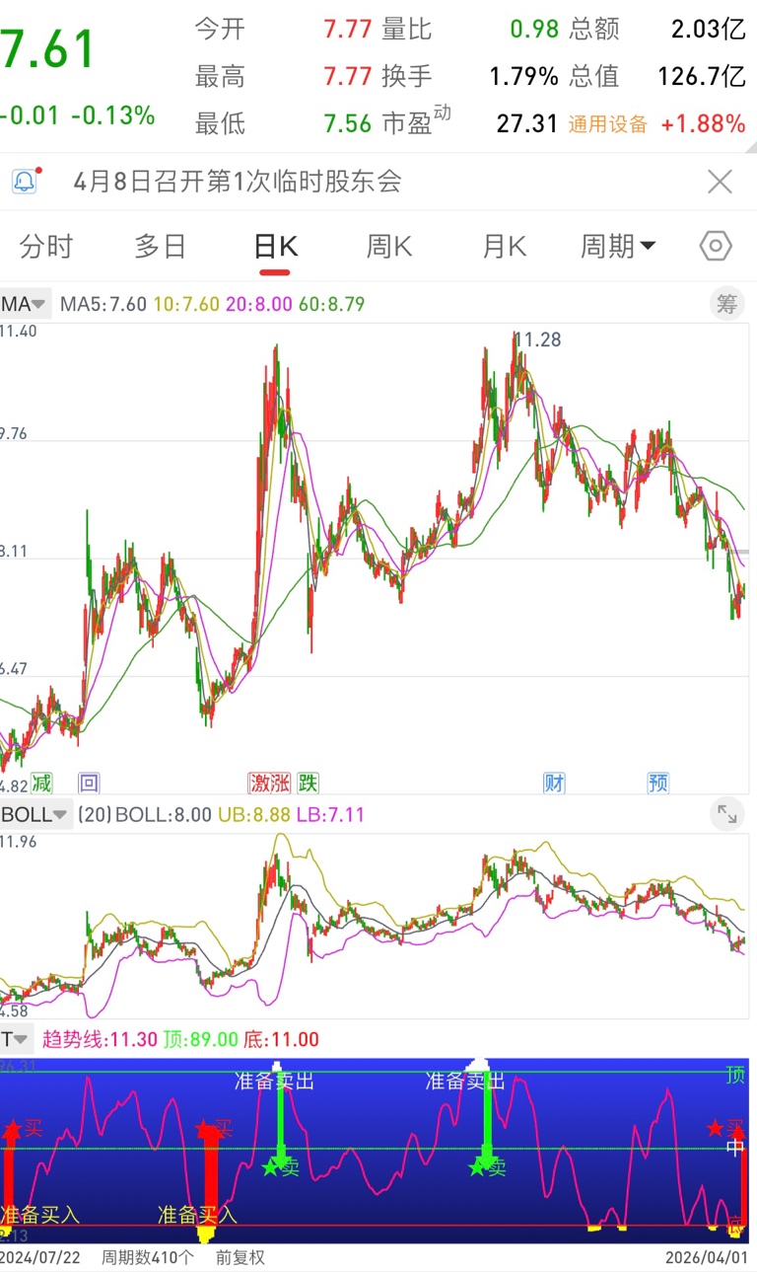This screenshot has width=757, height=1272.
Task: Switch to the 分时 tab
Action: tap(46, 246)
